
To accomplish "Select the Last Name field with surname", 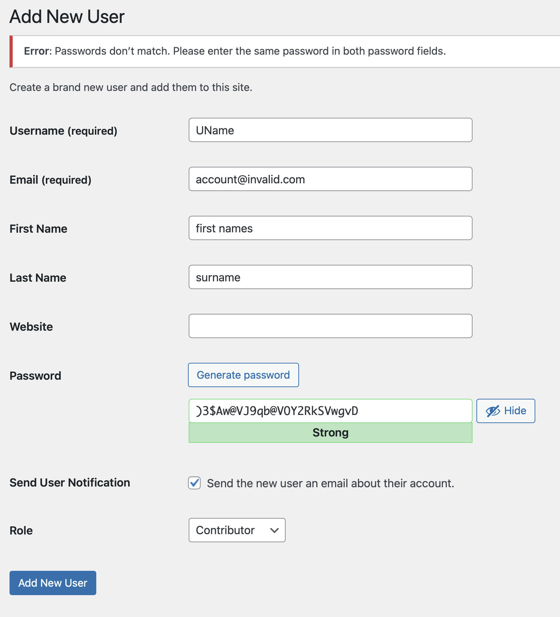I will 330,277.
